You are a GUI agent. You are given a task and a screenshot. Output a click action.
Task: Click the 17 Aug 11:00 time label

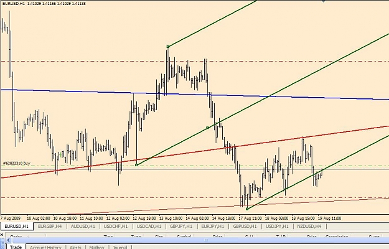[x=250, y=218]
